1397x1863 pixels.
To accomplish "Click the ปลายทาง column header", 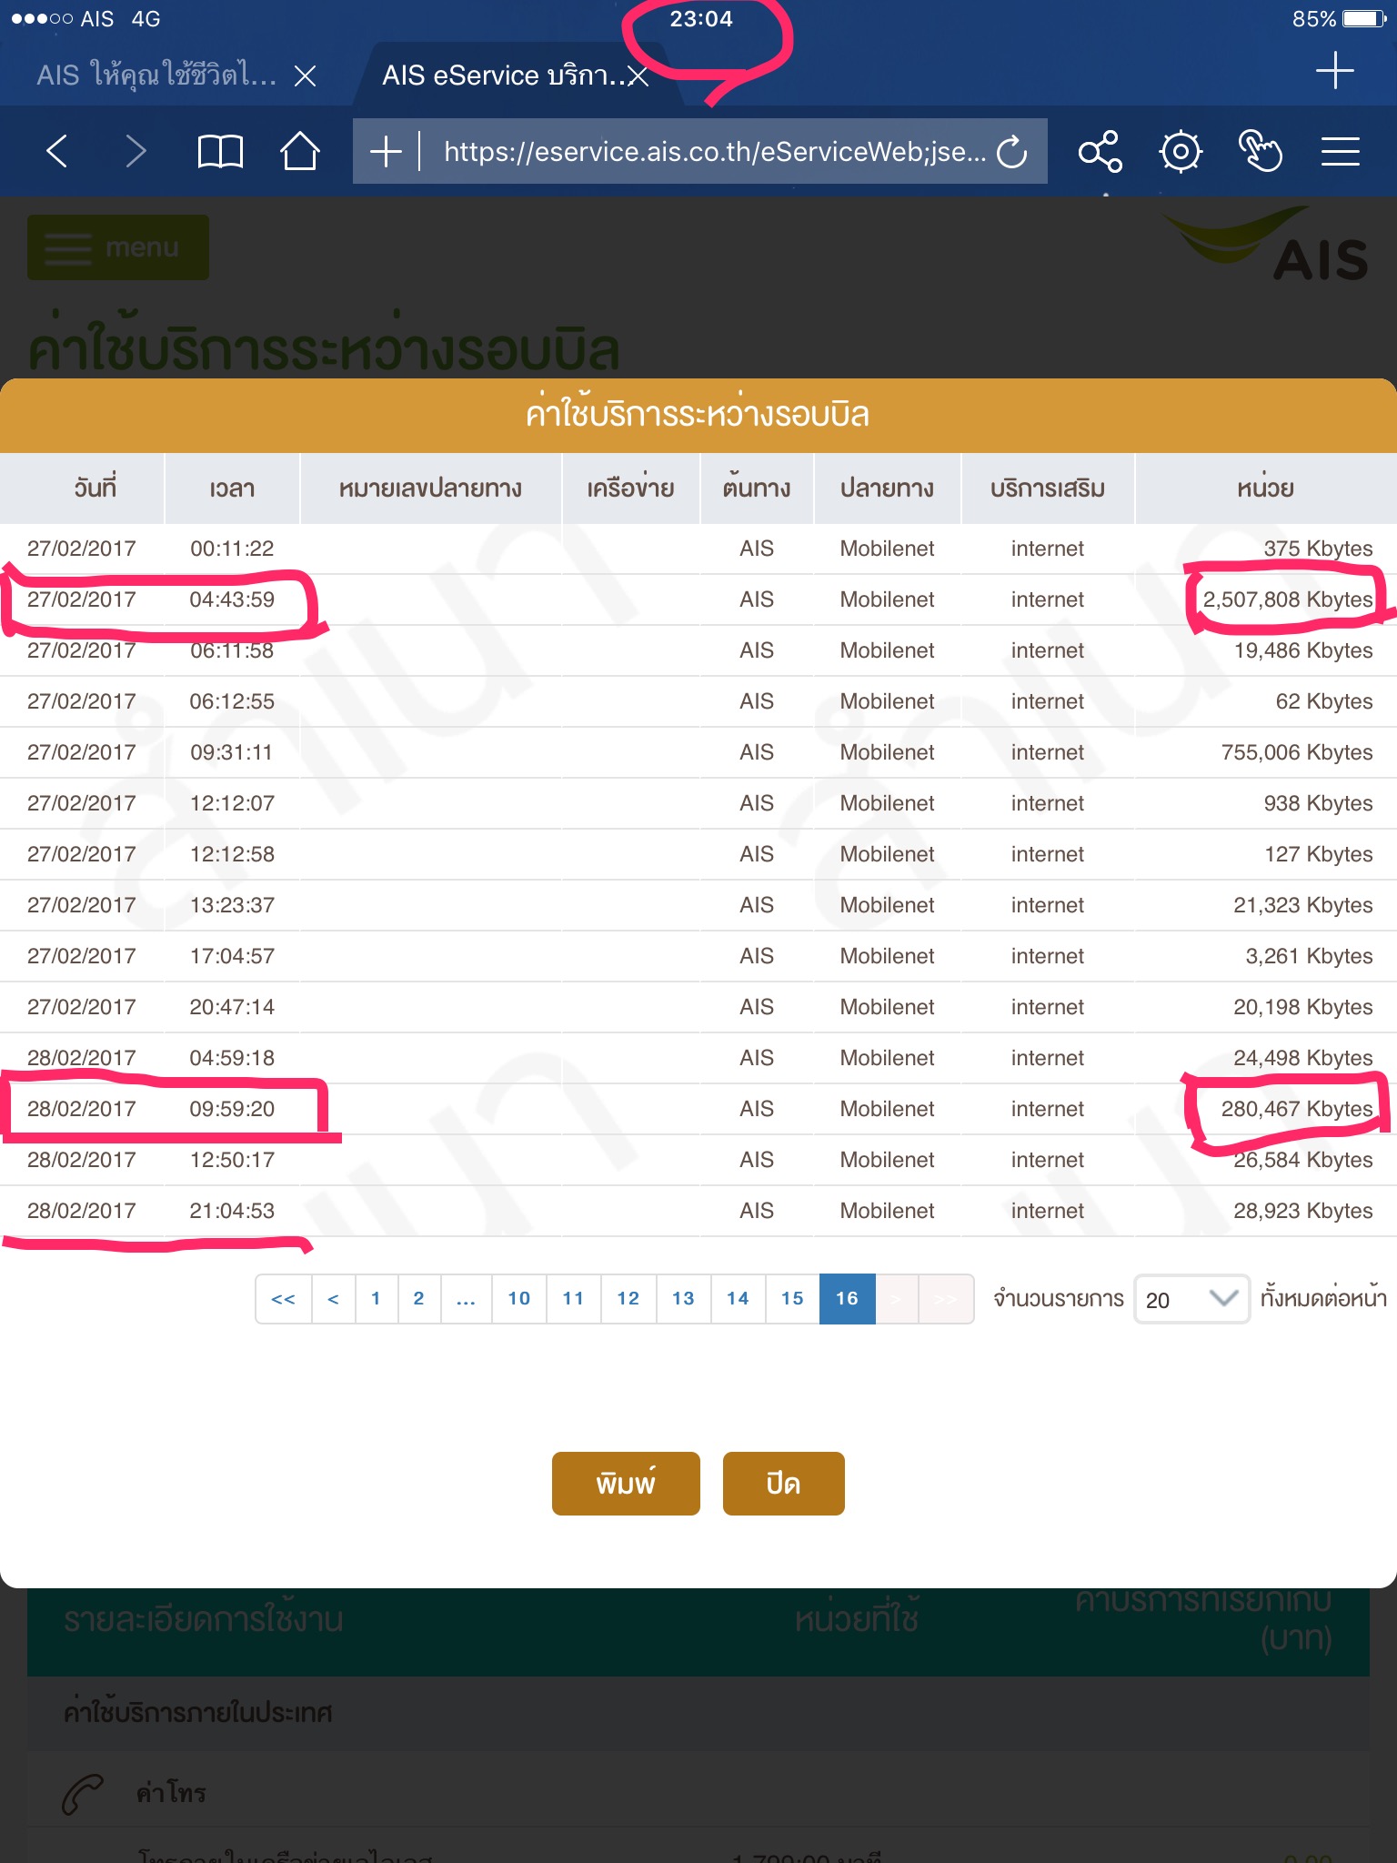I will pos(887,488).
